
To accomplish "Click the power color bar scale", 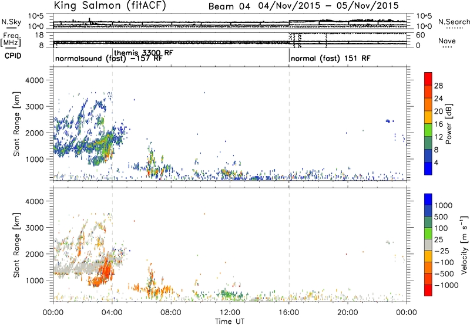I will click(x=428, y=123).
